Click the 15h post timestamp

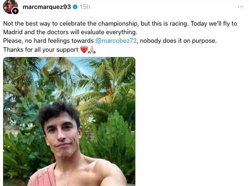[85, 7]
